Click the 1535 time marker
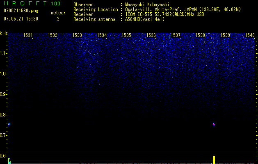258x164 pixels. pos(126,35)
